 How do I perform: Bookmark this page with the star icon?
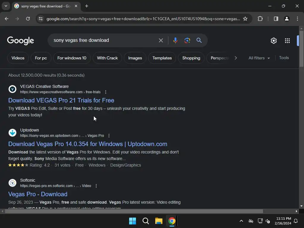click(245, 19)
